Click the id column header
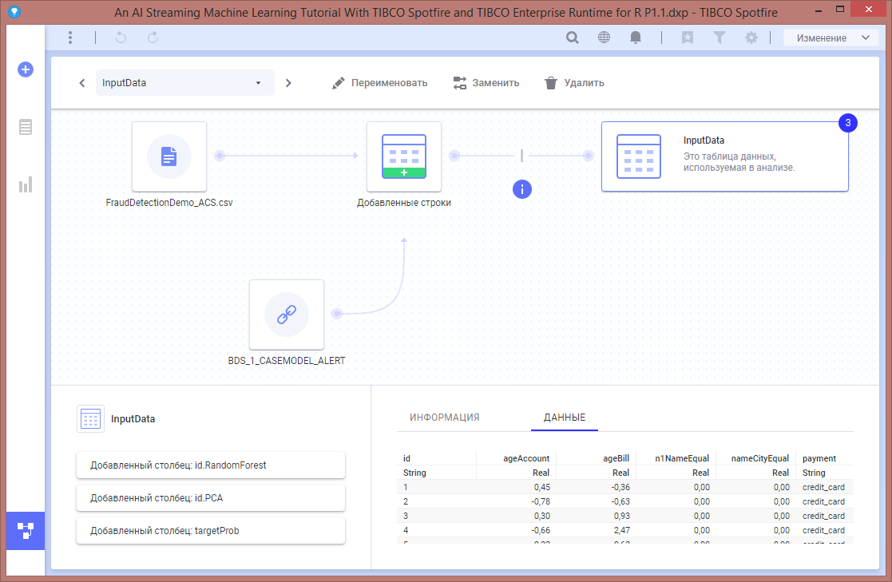The width and height of the screenshot is (892, 582). pyautogui.click(x=406, y=458)
